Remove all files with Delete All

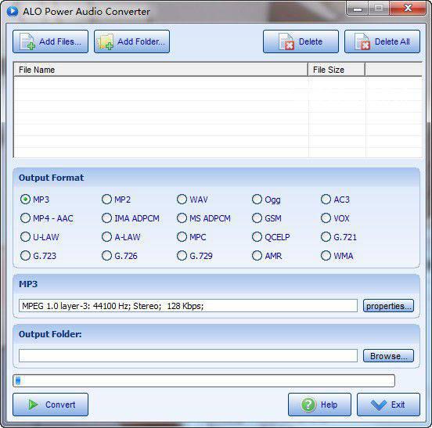382,41
